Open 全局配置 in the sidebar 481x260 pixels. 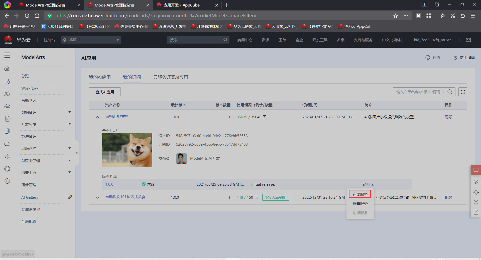tap(29, 221)
